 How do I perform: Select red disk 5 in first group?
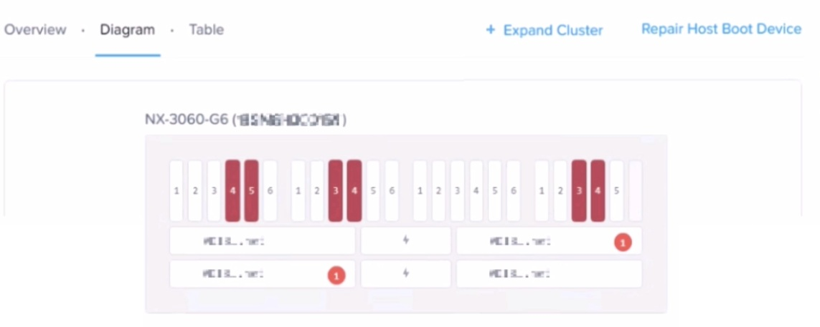(x=252, y=190)
